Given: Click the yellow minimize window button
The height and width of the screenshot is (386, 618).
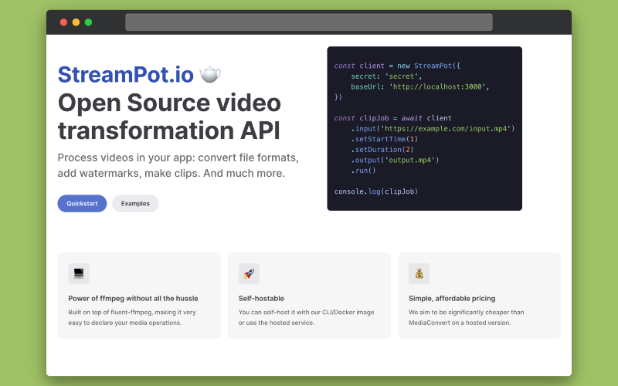Looking at the screenshot, I should coord(76,22).
